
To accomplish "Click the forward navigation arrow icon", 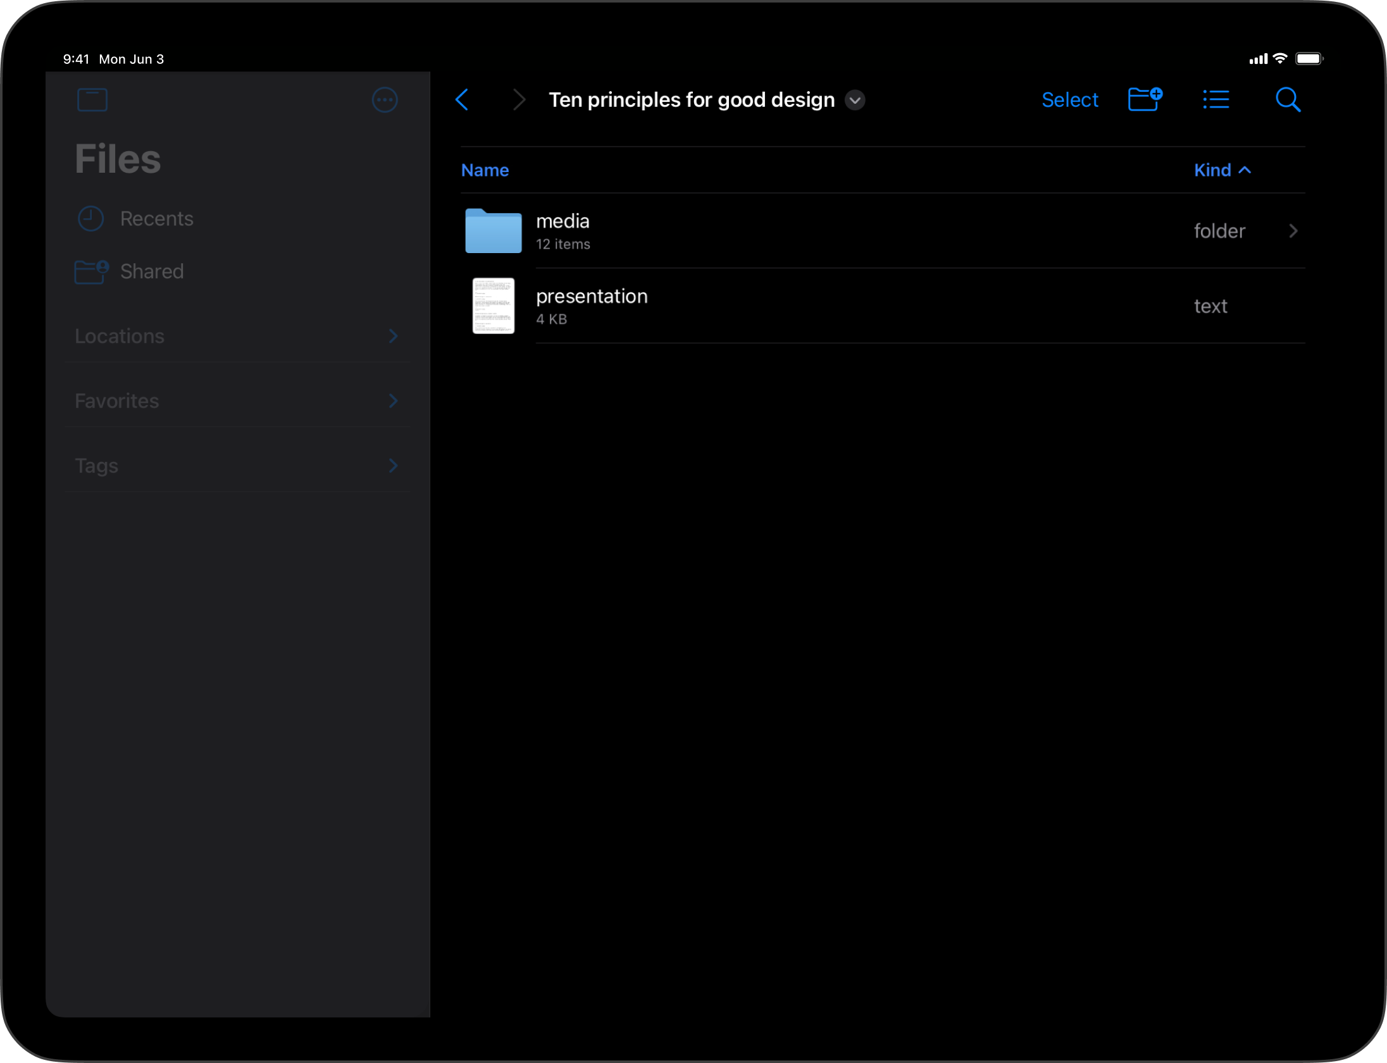I will point(518,99).
